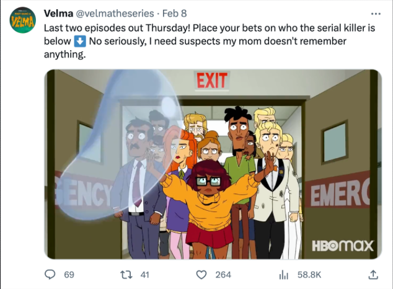This screenshot has height=289, width=393.
Task: Like the tweet with the heart icon
Action: [x=201, y=275]
